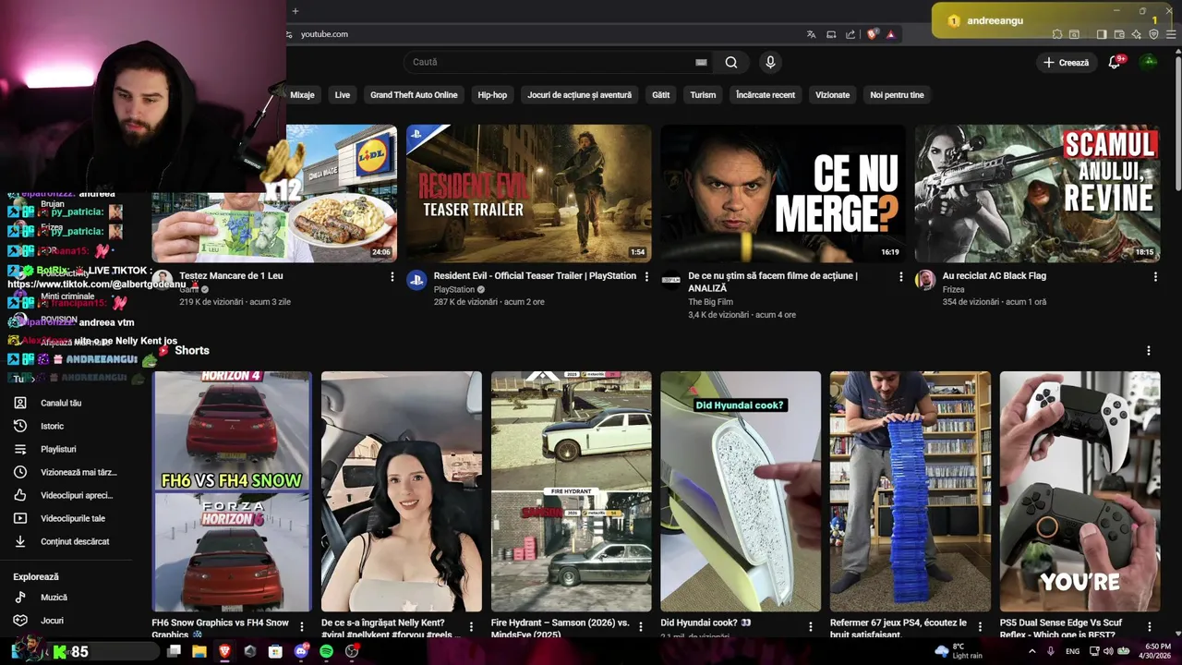Select the Noi pentru tine chip
The image size is (1182, 665).
[897, 95]
